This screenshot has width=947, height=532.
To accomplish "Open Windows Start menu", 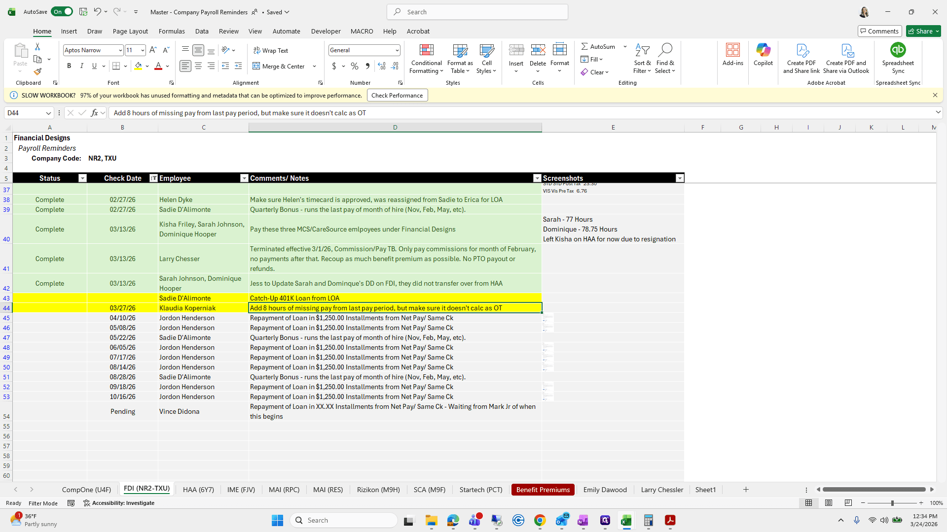I will pos(277,520).
